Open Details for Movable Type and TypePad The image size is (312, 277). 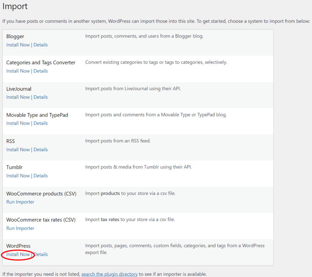click(x=41, y=123)
